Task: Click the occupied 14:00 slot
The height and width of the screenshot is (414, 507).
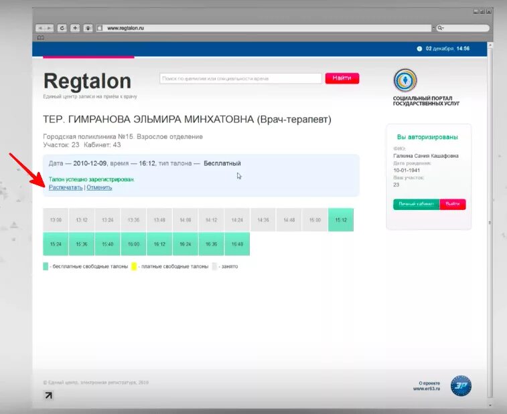Action: 186,220
